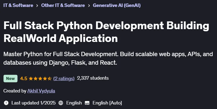Image resolution: width=217 pixels, height=109 pixels.
Task: Click the English language label by the globe
Action: click(x=74, y=103)
